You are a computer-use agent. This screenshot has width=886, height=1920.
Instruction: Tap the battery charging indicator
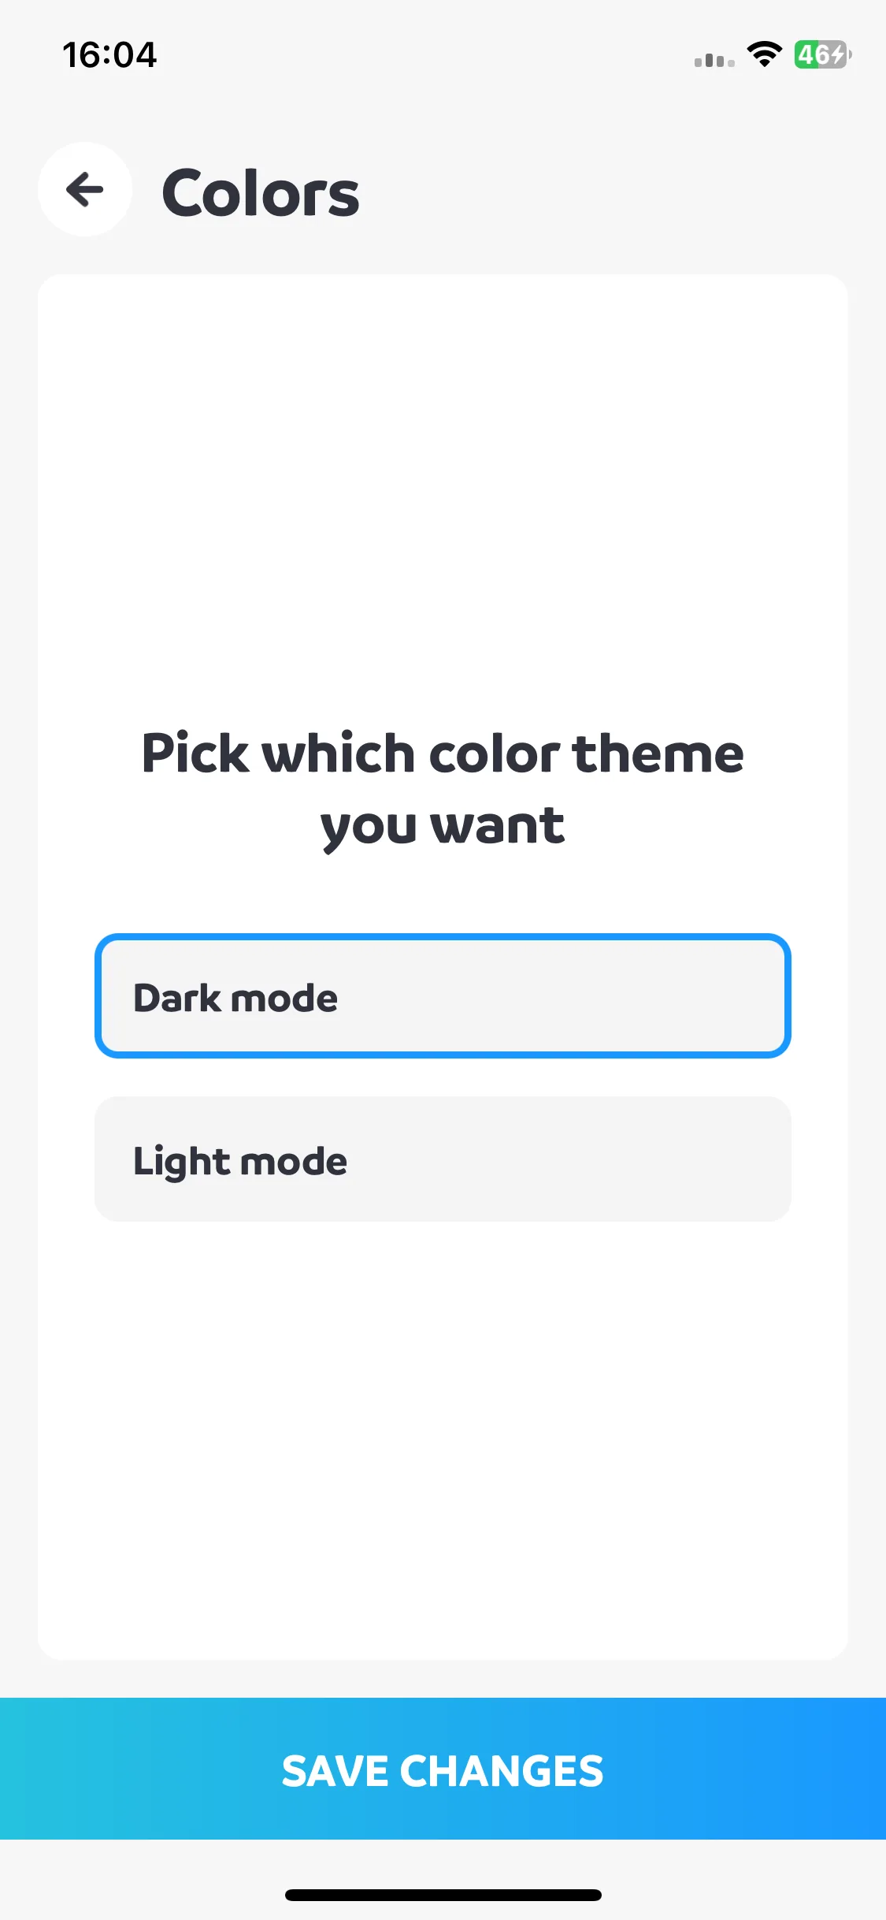pyautogui.click(x=822, y=54)
